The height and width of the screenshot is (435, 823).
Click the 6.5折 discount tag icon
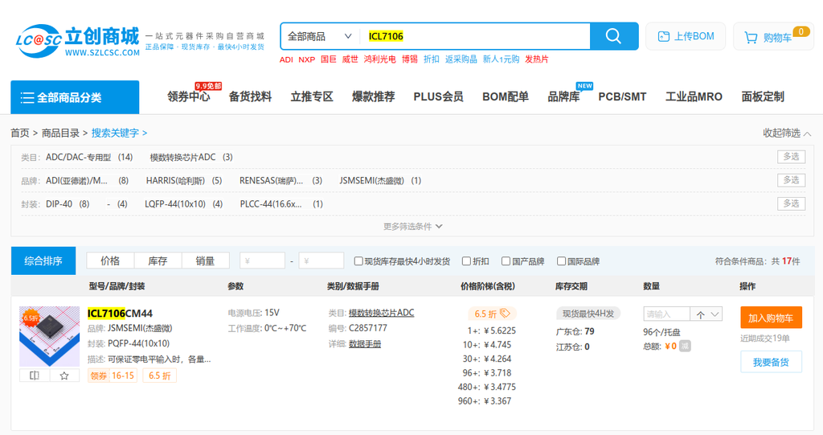coord(505,313)
